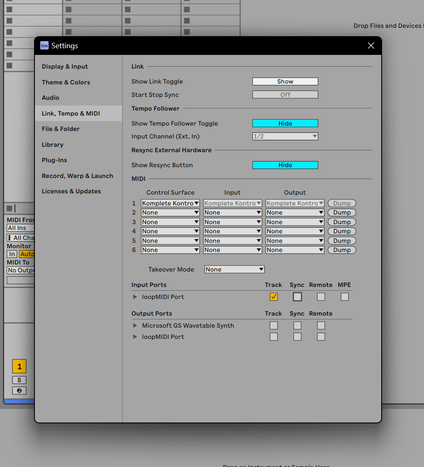Click the Dump button on row 2
The width and height of the screenshot is (424, 467).
coord(341,212)
